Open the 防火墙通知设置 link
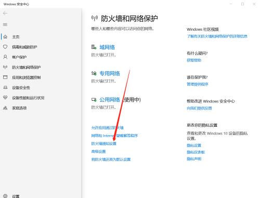 pos(103,143)
